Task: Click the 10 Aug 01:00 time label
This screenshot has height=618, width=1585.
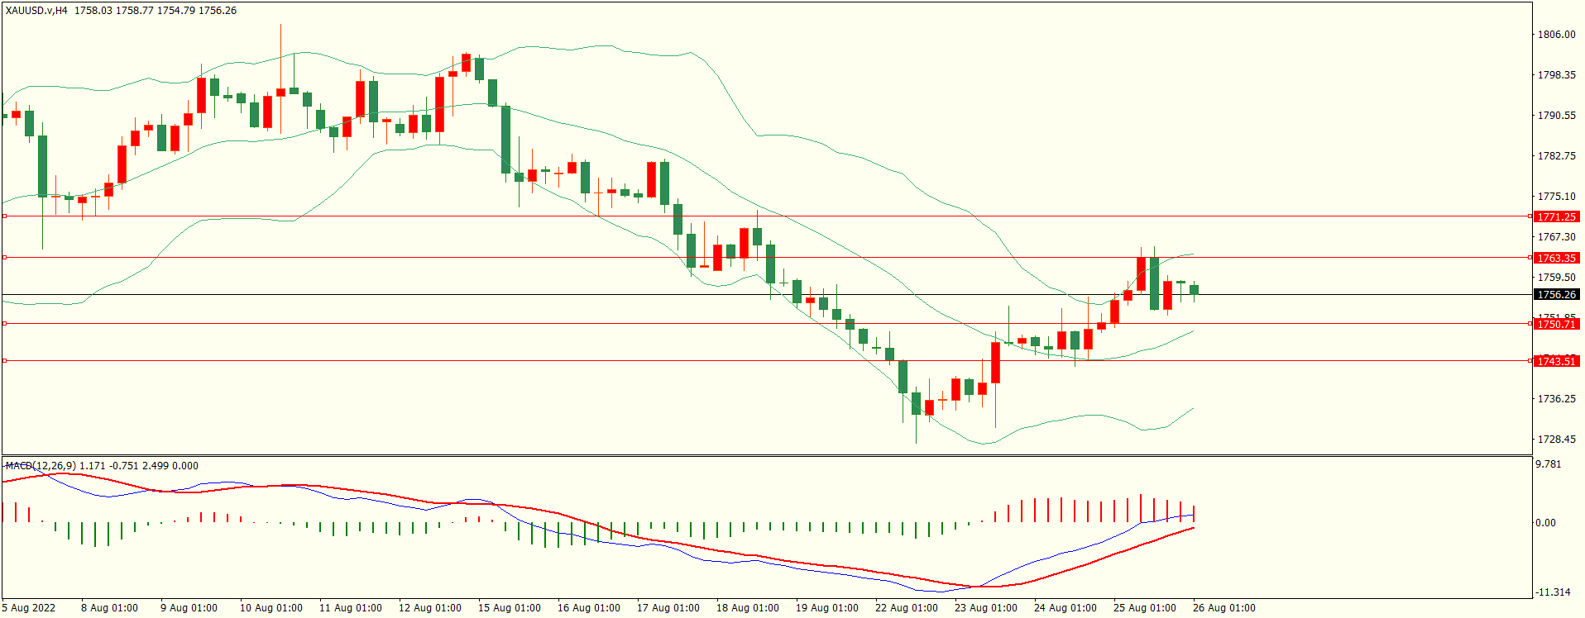Action: point(271,608)
